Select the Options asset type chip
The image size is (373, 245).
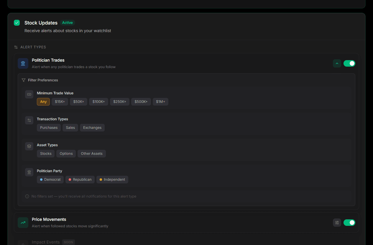tap(66, 154)
